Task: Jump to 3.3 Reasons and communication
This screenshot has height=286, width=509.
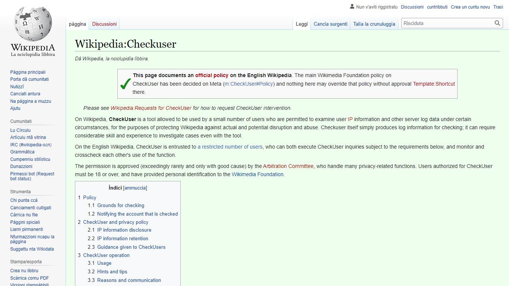Action: coord(124,280)
